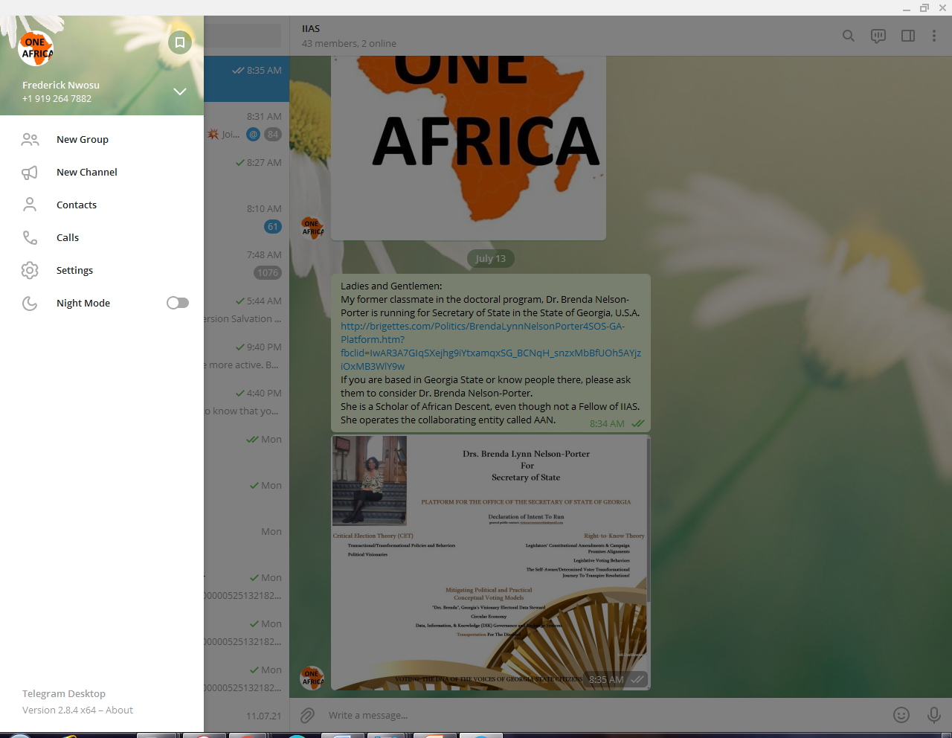The width and height of the screenshot is (952, 738).
Task: Select chat row timed 8:31 AM
Action: point(246,125)
